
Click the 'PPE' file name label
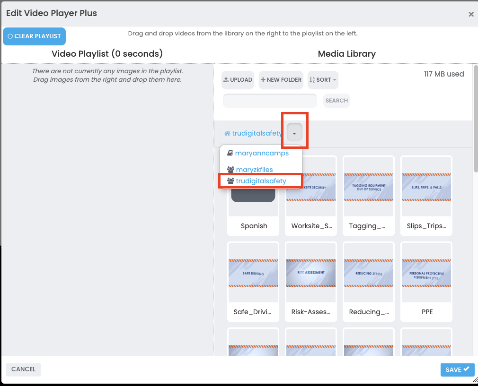coord(427,312)
